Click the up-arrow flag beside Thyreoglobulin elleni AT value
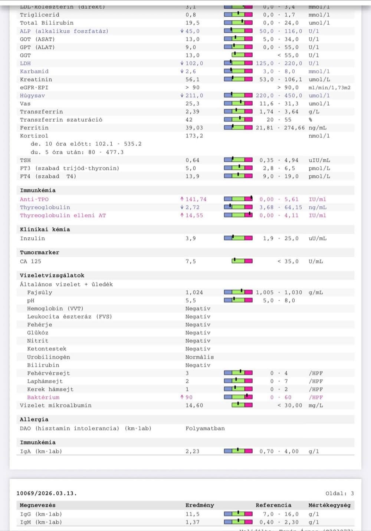The width and height of the screenshot is (371, 531). pyautogui.click(x=182, y=215)
